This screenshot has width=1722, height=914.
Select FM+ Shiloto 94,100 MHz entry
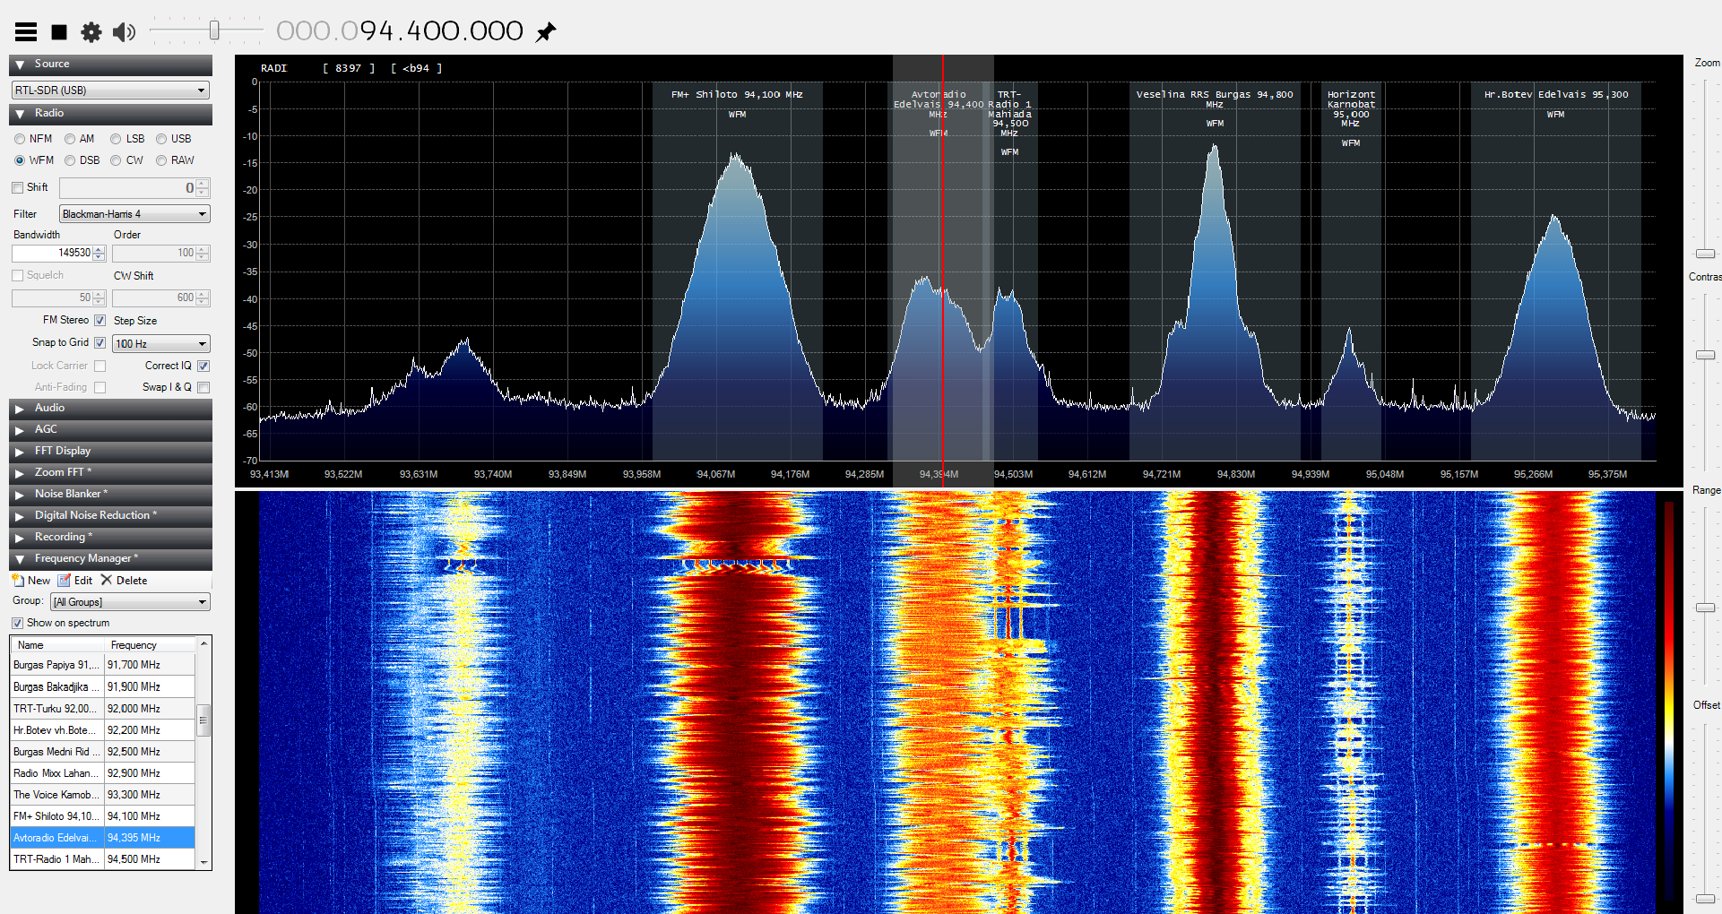(x=102, y=816)
